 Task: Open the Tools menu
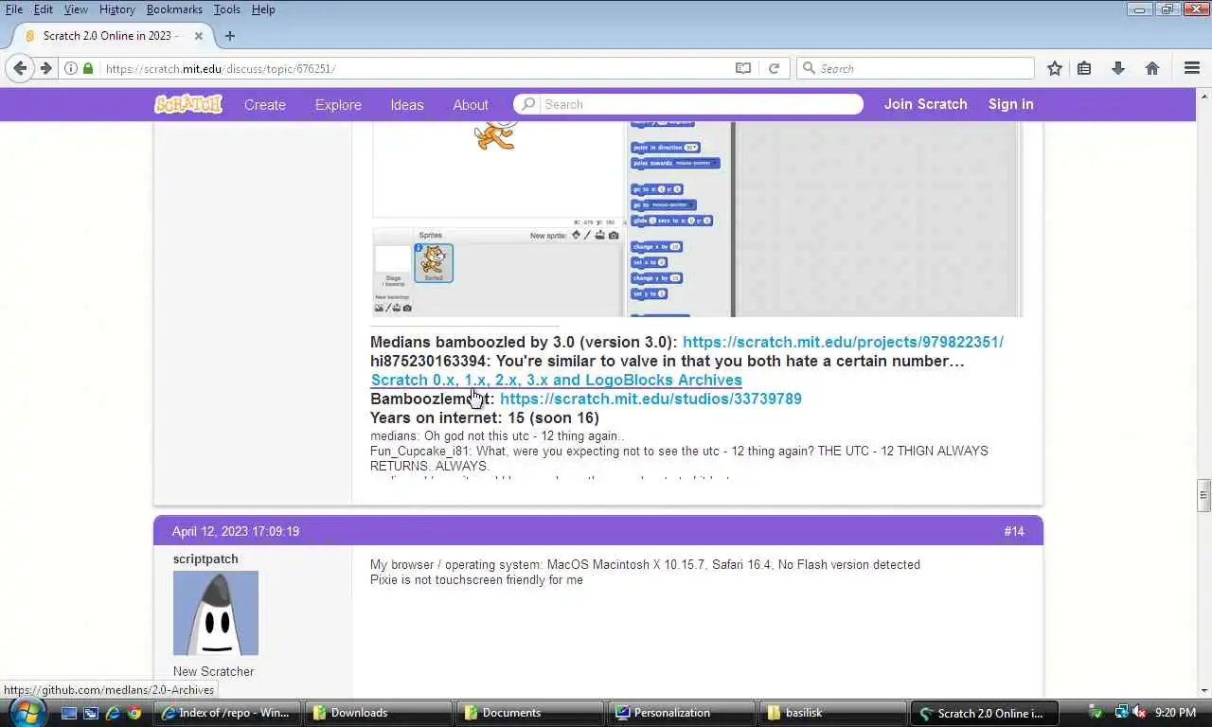pos(227,9)
